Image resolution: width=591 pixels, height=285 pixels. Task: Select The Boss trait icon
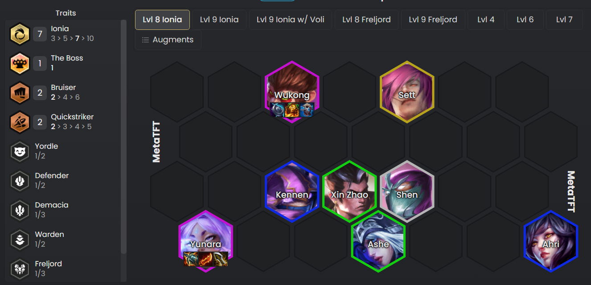pyautogui.click(x=20, y=63)
